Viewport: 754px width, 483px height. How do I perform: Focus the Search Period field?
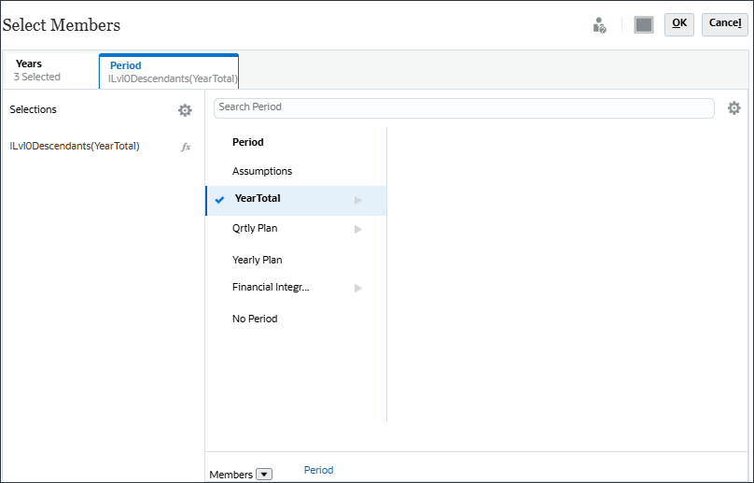(x=464, y=107)
